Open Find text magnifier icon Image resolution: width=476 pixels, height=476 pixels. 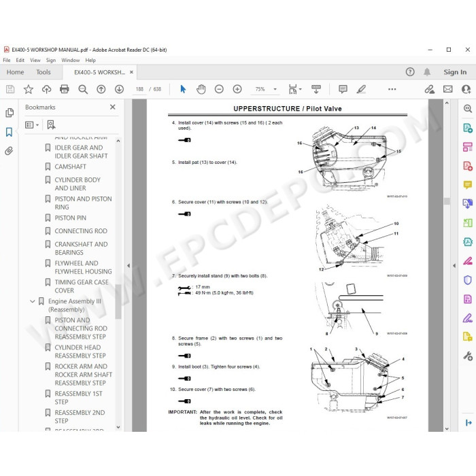coord(83,89)
